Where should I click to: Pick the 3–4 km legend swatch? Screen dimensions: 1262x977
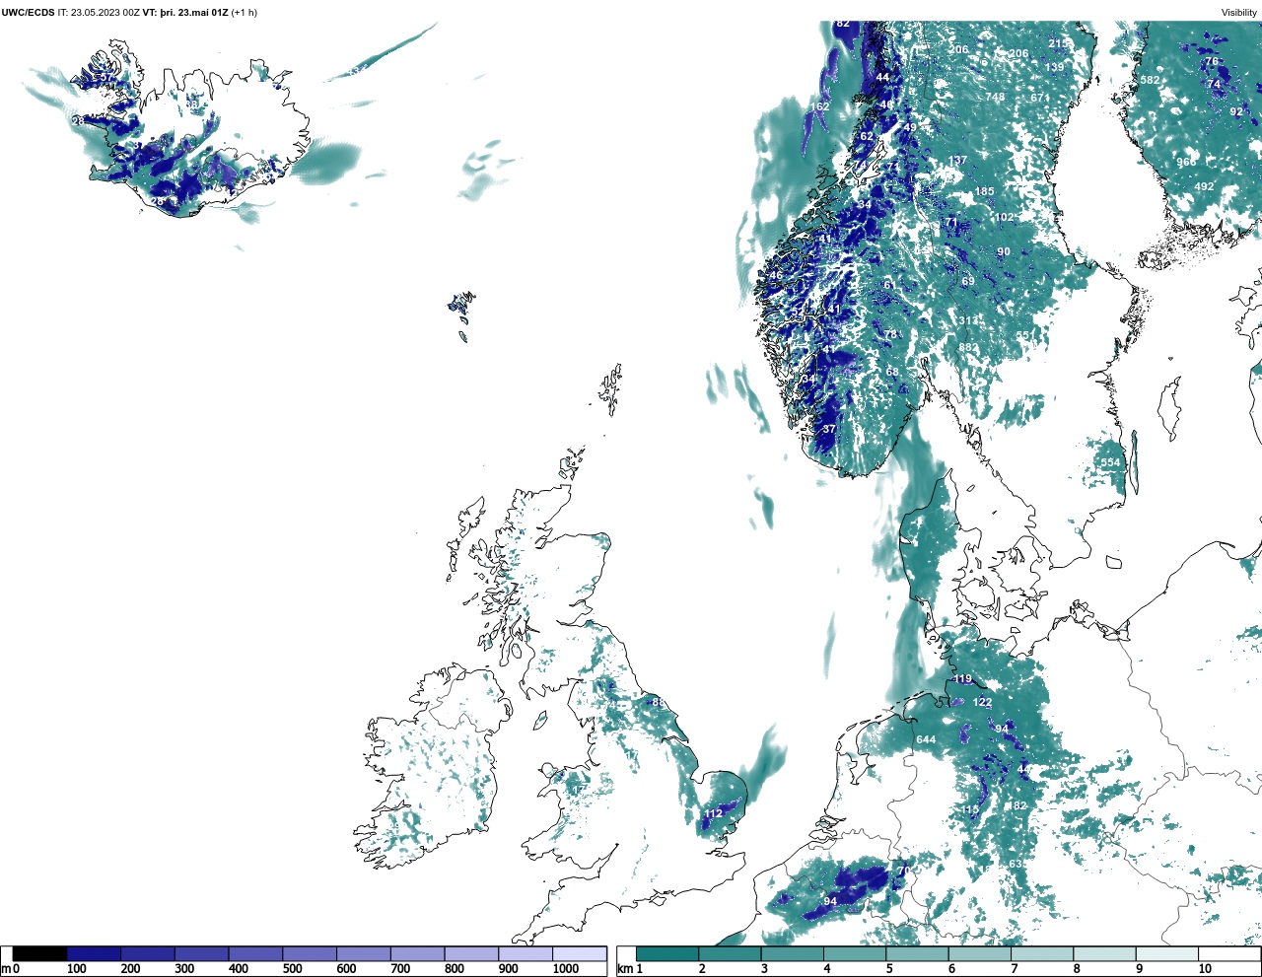(x=792, y=954)
